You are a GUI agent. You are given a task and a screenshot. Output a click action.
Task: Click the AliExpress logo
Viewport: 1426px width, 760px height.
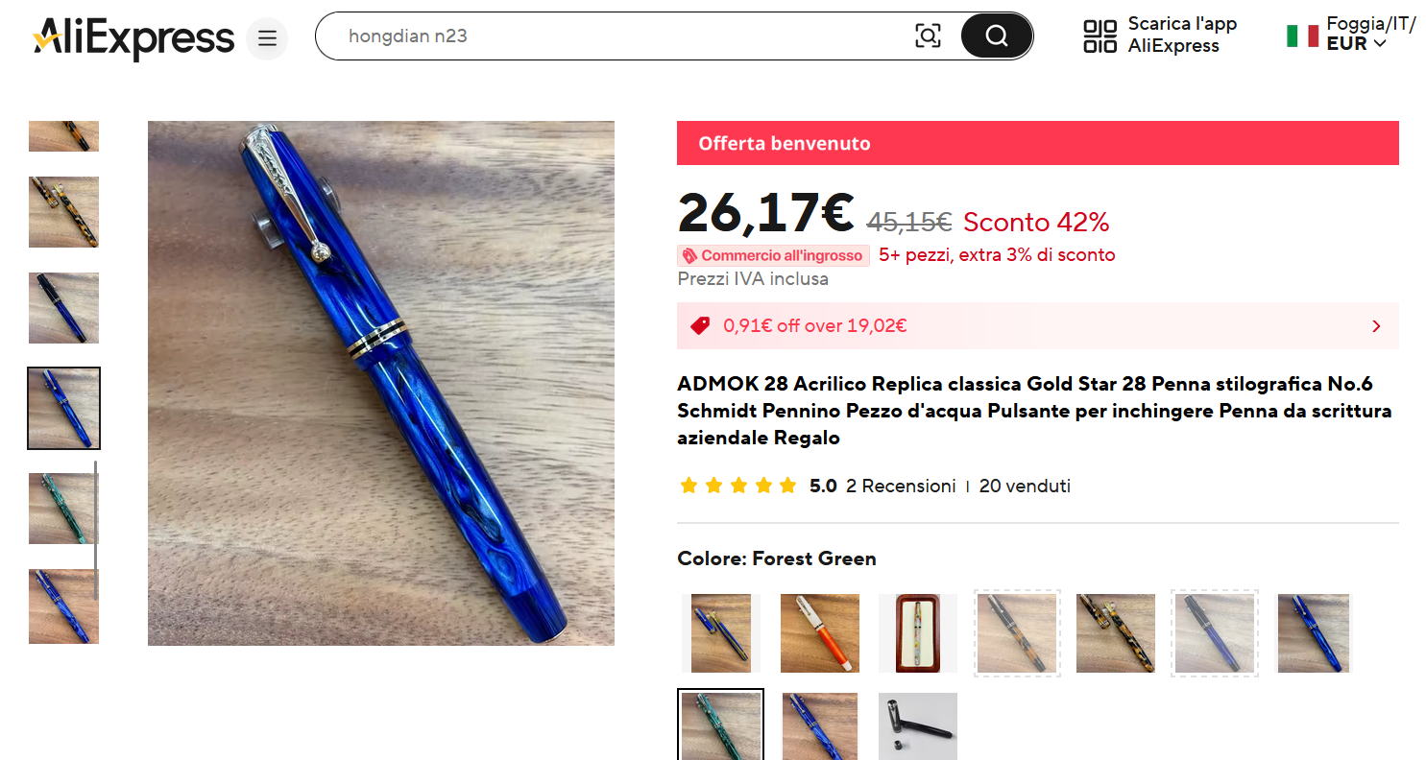[133, 38]
